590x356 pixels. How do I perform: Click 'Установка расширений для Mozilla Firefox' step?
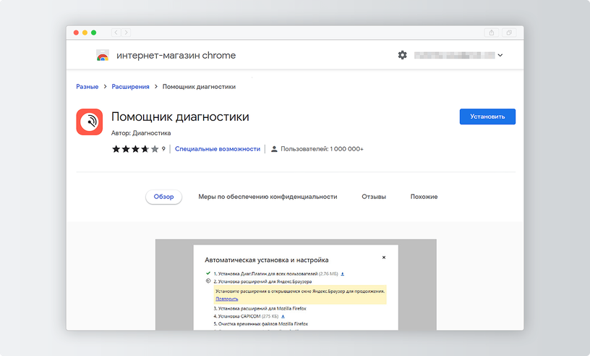[x=260, y=308]
